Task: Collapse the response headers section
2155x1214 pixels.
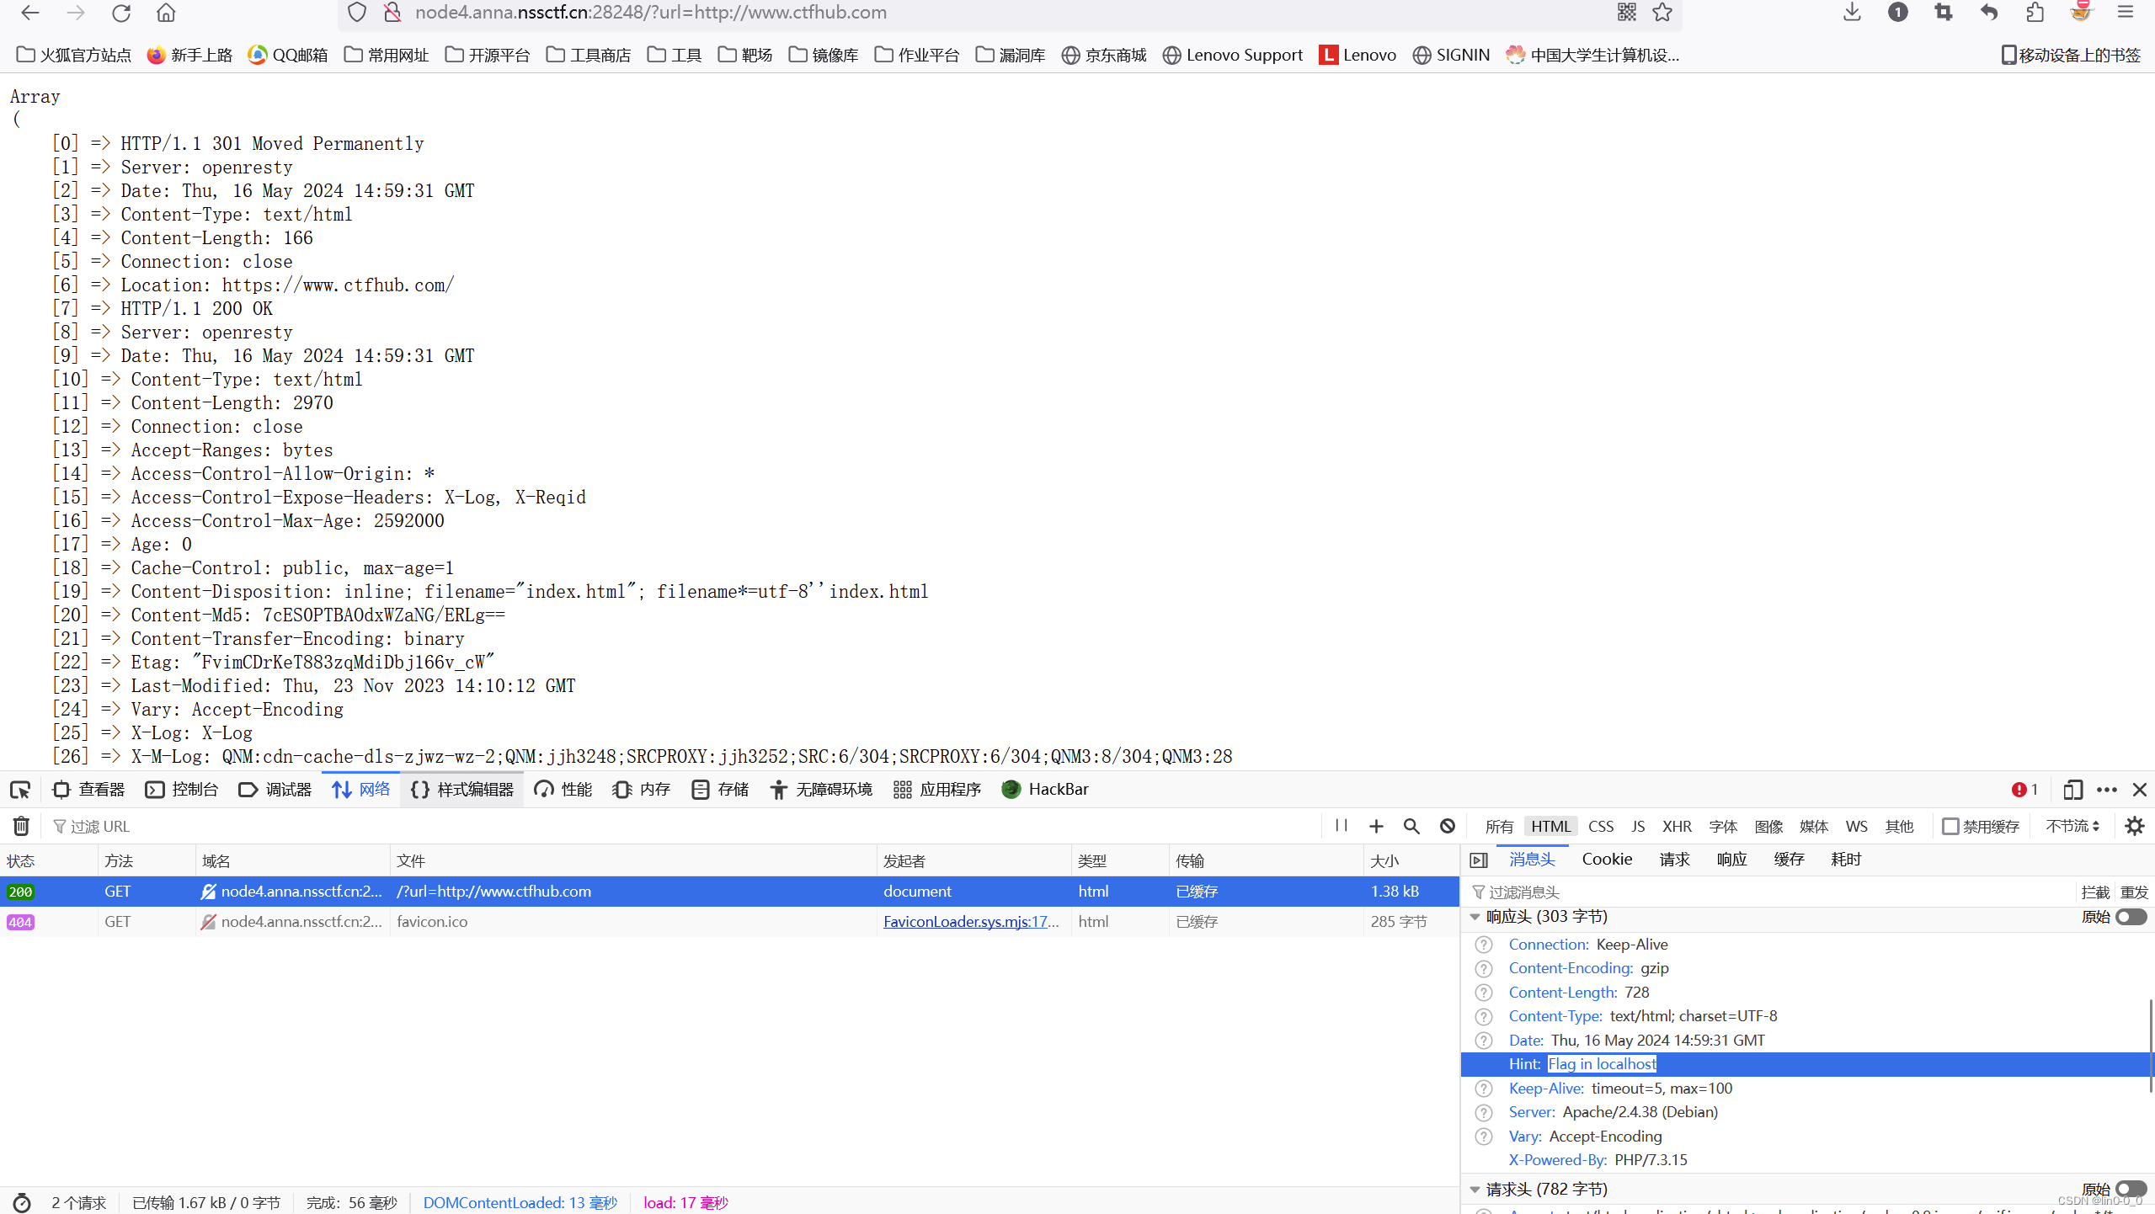Action: coord(1475,917)
